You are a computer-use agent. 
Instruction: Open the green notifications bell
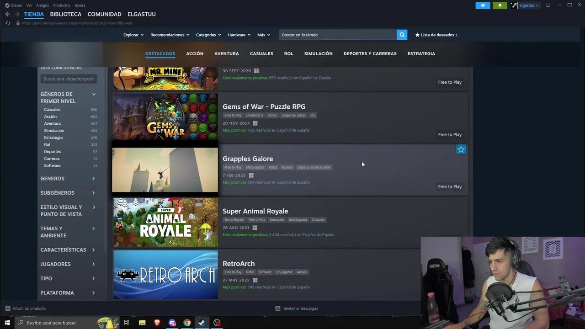click(500, 5)
